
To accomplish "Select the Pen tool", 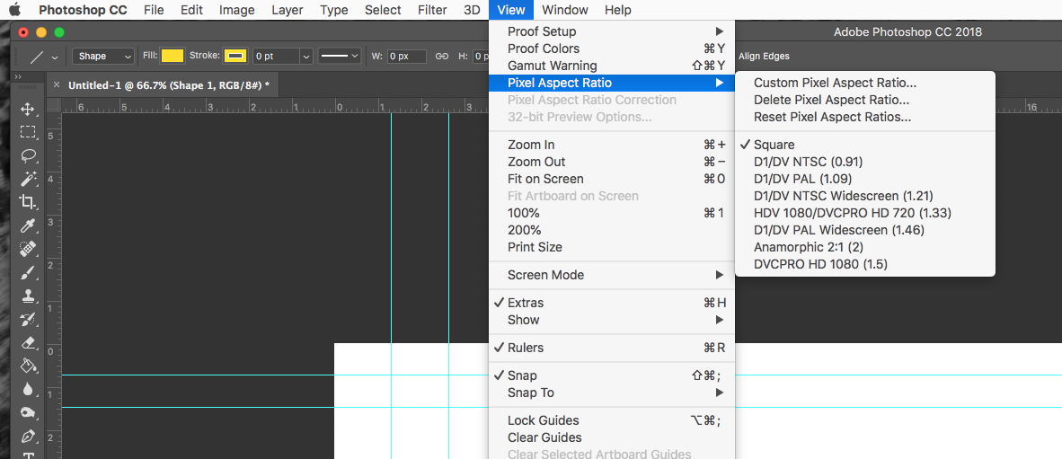I will 28,436.
